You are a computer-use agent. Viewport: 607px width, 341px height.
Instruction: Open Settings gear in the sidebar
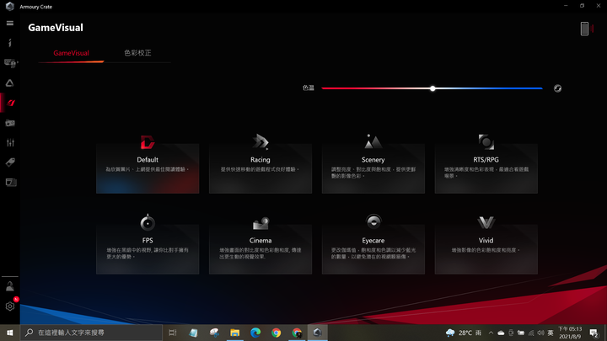[10, 306]
